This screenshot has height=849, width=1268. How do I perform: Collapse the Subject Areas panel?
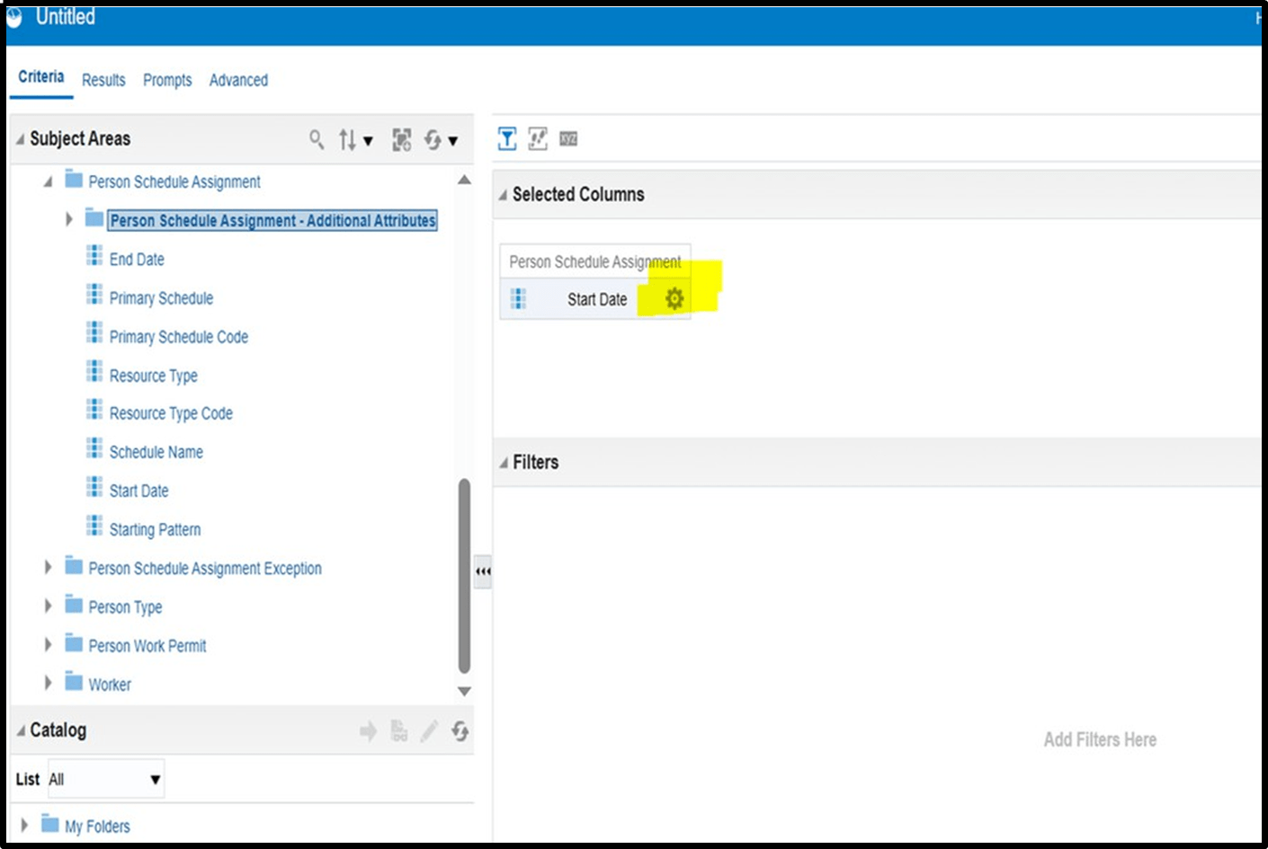coord(21,139)
